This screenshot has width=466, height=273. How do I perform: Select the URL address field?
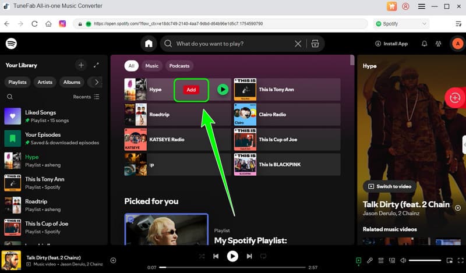[x=220, y=24]
